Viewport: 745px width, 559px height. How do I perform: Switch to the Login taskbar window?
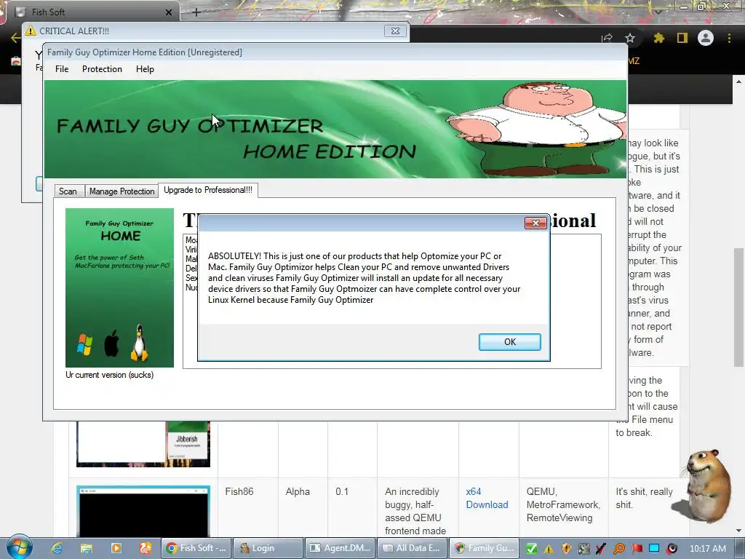coord(268,548)
